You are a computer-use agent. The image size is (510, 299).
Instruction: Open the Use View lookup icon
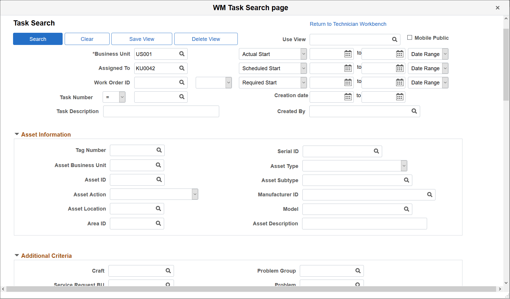(395, 39)
